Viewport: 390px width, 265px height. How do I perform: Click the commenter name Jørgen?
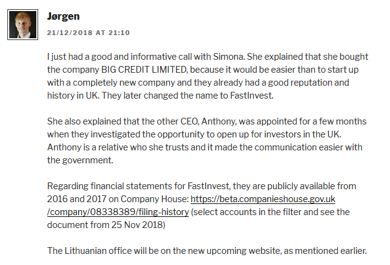pyautogui.click(x=63, y=16)
